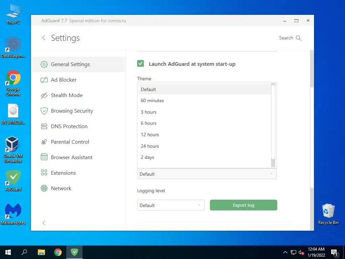Select the DataWagon desktop shortcut

point(13,47)
